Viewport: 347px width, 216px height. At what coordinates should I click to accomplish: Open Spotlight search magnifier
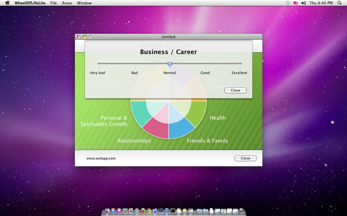coord(339,3)
